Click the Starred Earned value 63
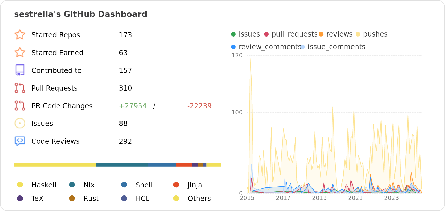This screenshot has width=445, height=211. [x=123, y=53]
